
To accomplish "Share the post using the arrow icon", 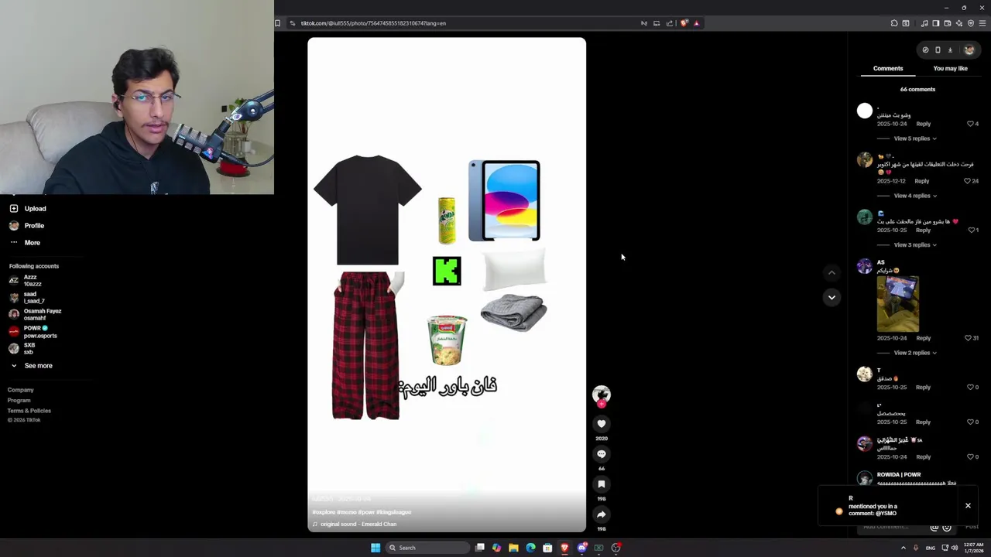I will click(602, 514).
